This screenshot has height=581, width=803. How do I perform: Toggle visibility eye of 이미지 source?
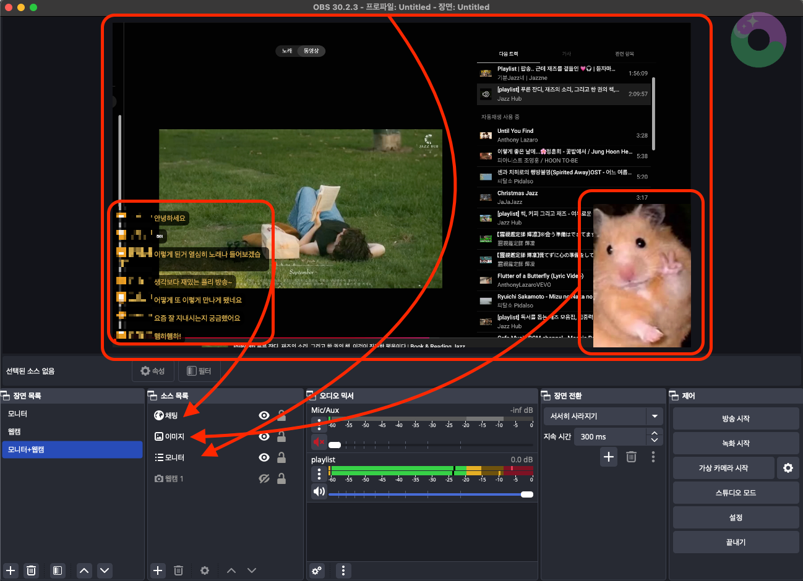coord(264,436)
